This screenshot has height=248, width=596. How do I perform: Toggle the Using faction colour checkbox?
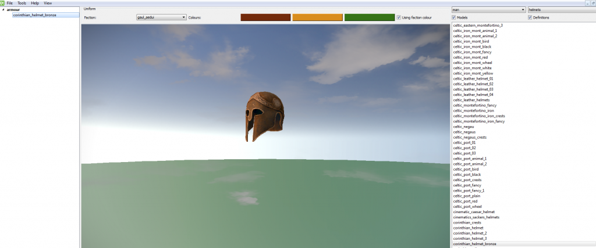click(399, 17)
